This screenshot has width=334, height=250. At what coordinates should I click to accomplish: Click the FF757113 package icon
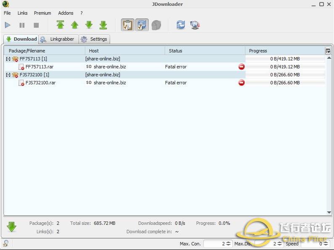(15, 59)
